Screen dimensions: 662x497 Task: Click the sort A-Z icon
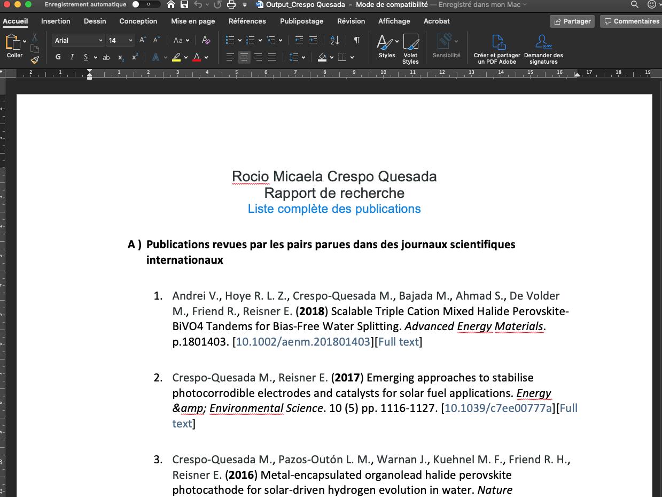[x=335, y=40]
